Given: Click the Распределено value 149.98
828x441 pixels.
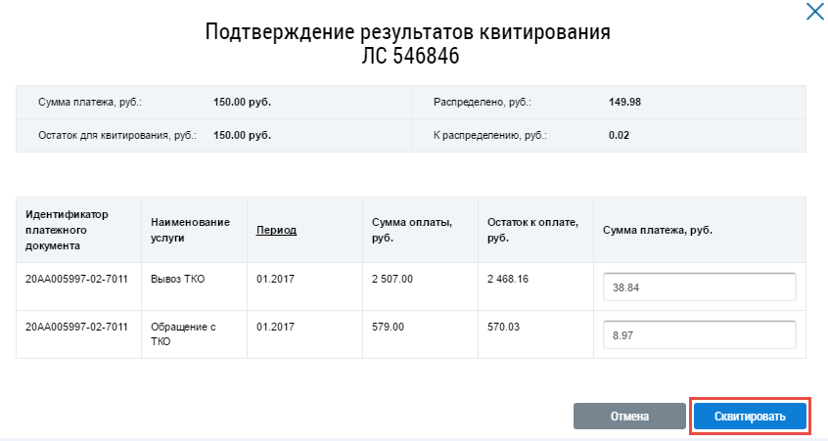Looking at the screenshot, I should coord(623,102).
